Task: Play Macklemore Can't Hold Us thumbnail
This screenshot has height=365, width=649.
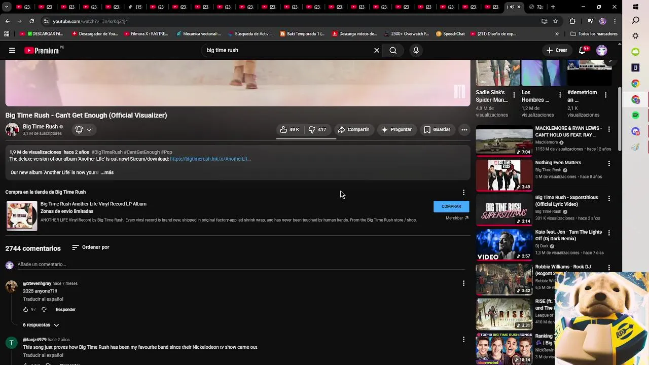Action: point(504,141)
